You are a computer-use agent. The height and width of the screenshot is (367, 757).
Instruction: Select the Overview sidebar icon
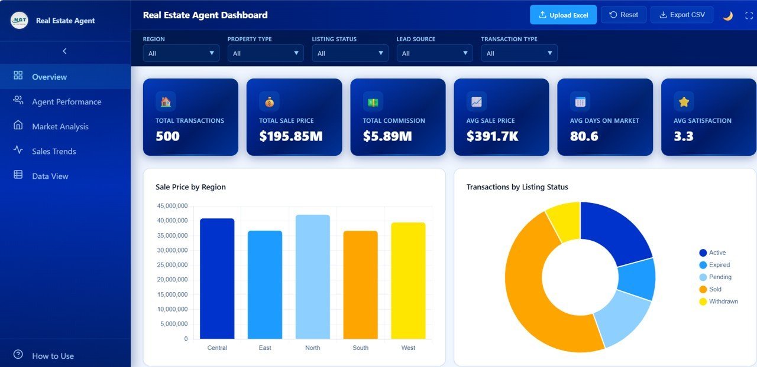(x=18, y=76)
